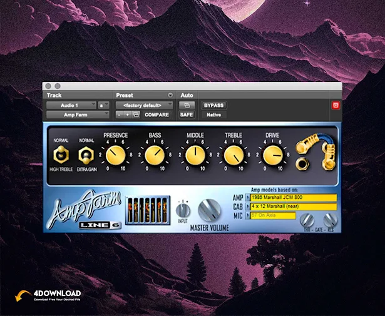Adjust the Treble knob

point(234,155)
